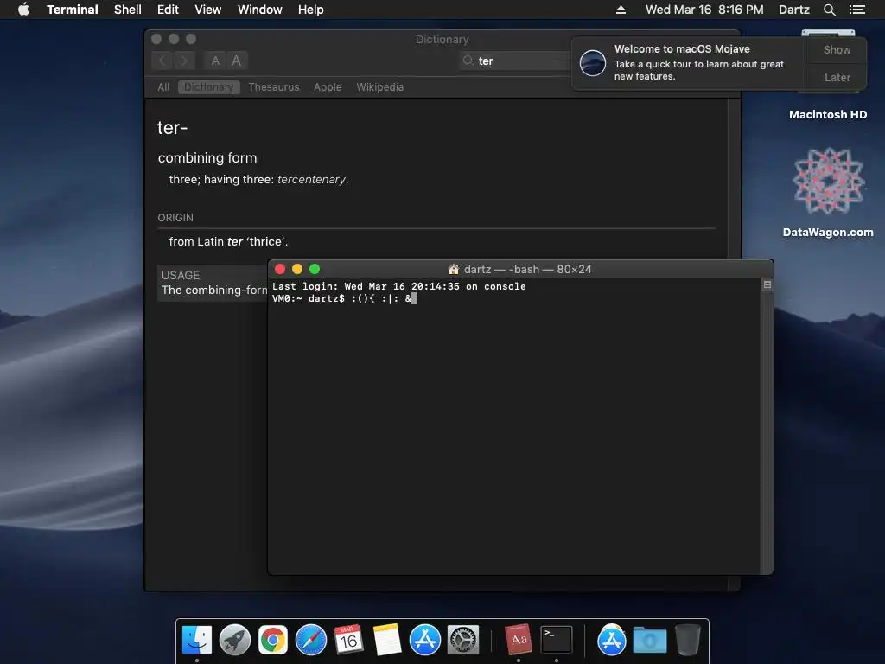This screenshot has height=664, width=885.
Task: Click Terminal icon in the Dock
Action: click(x=557, y=640)
